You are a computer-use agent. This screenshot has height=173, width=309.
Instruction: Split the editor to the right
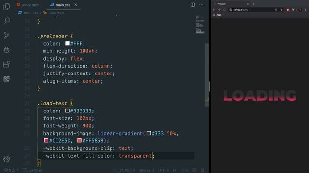(193, 5)
